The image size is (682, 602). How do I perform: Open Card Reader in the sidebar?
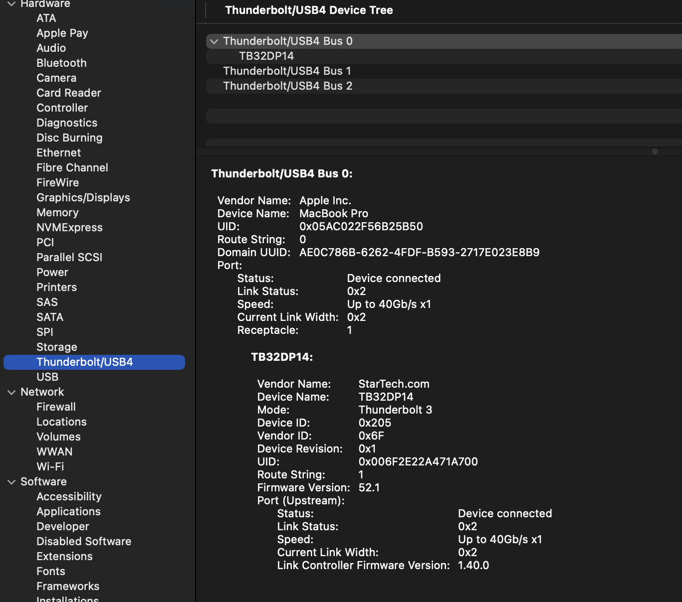coord(69,93)
